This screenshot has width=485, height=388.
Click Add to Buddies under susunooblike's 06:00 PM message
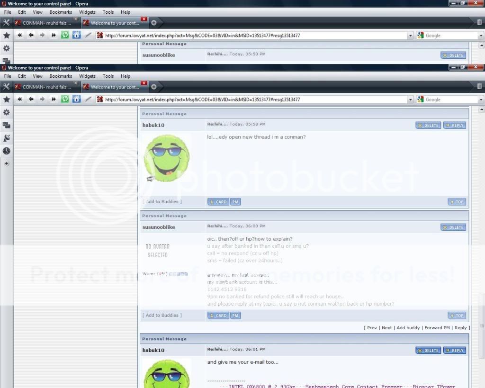162,316
